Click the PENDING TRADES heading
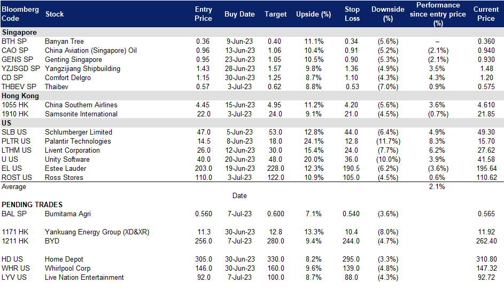This screenshot has width=504, height=291. tap(32, 205)
